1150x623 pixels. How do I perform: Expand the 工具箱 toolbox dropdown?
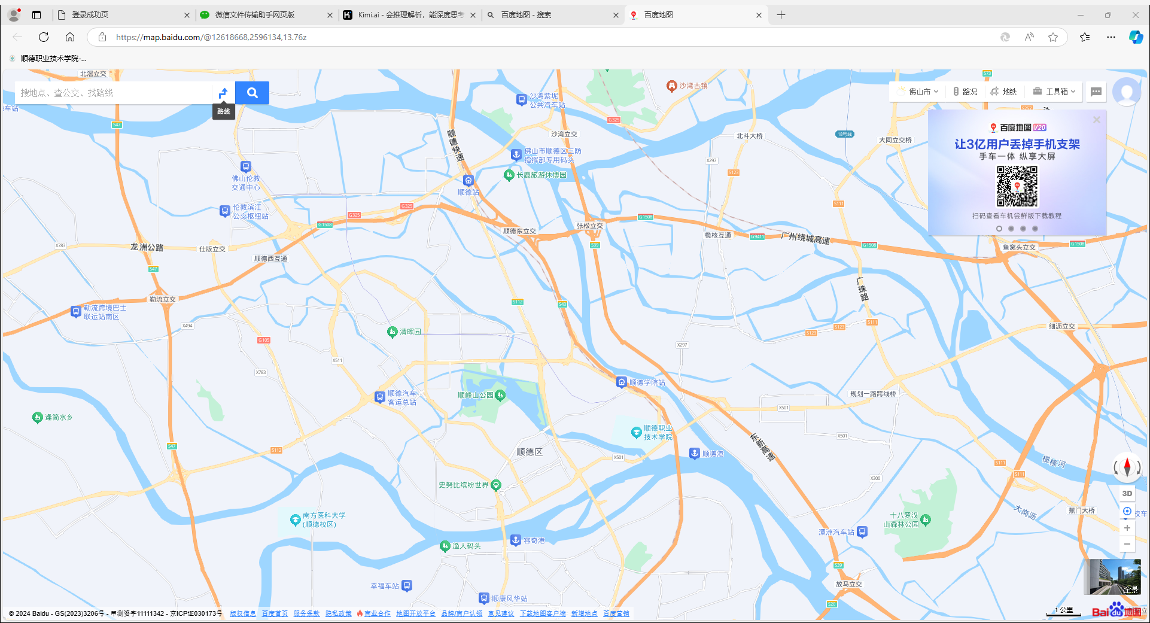tap(1055, 92)
